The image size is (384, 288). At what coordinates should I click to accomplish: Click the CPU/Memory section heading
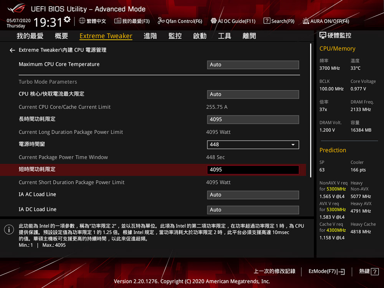pyautogui.click(x=337, y=49)
